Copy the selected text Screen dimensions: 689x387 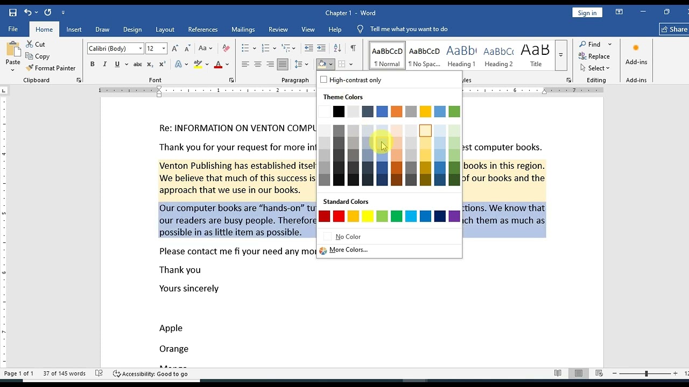37,56
